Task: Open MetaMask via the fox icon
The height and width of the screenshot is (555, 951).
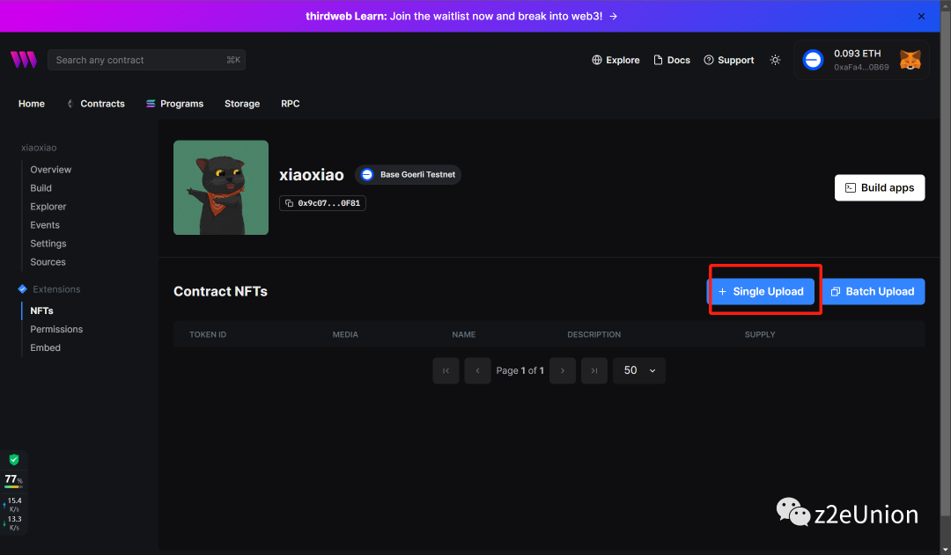Action: 910,60
